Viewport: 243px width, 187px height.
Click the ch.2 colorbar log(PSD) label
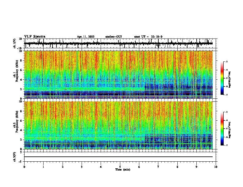pos(230,130)
